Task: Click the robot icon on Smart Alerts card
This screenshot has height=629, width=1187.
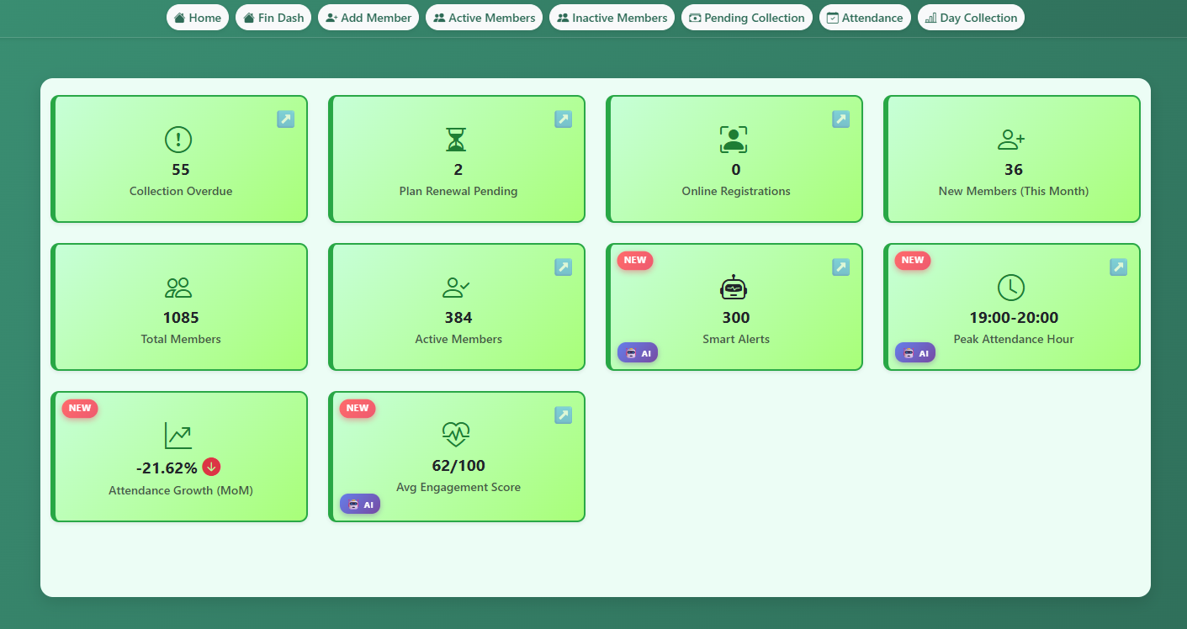Action: pyautogui.click(x=734, y=287)
